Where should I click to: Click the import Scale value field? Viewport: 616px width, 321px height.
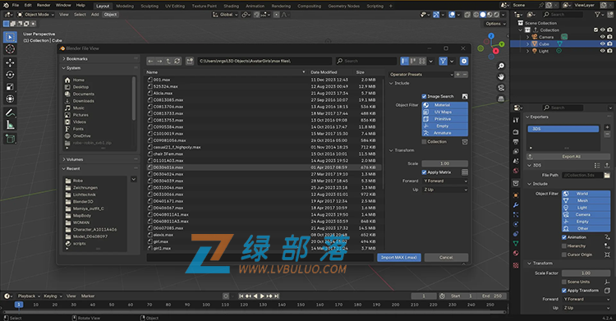(444, 163)
